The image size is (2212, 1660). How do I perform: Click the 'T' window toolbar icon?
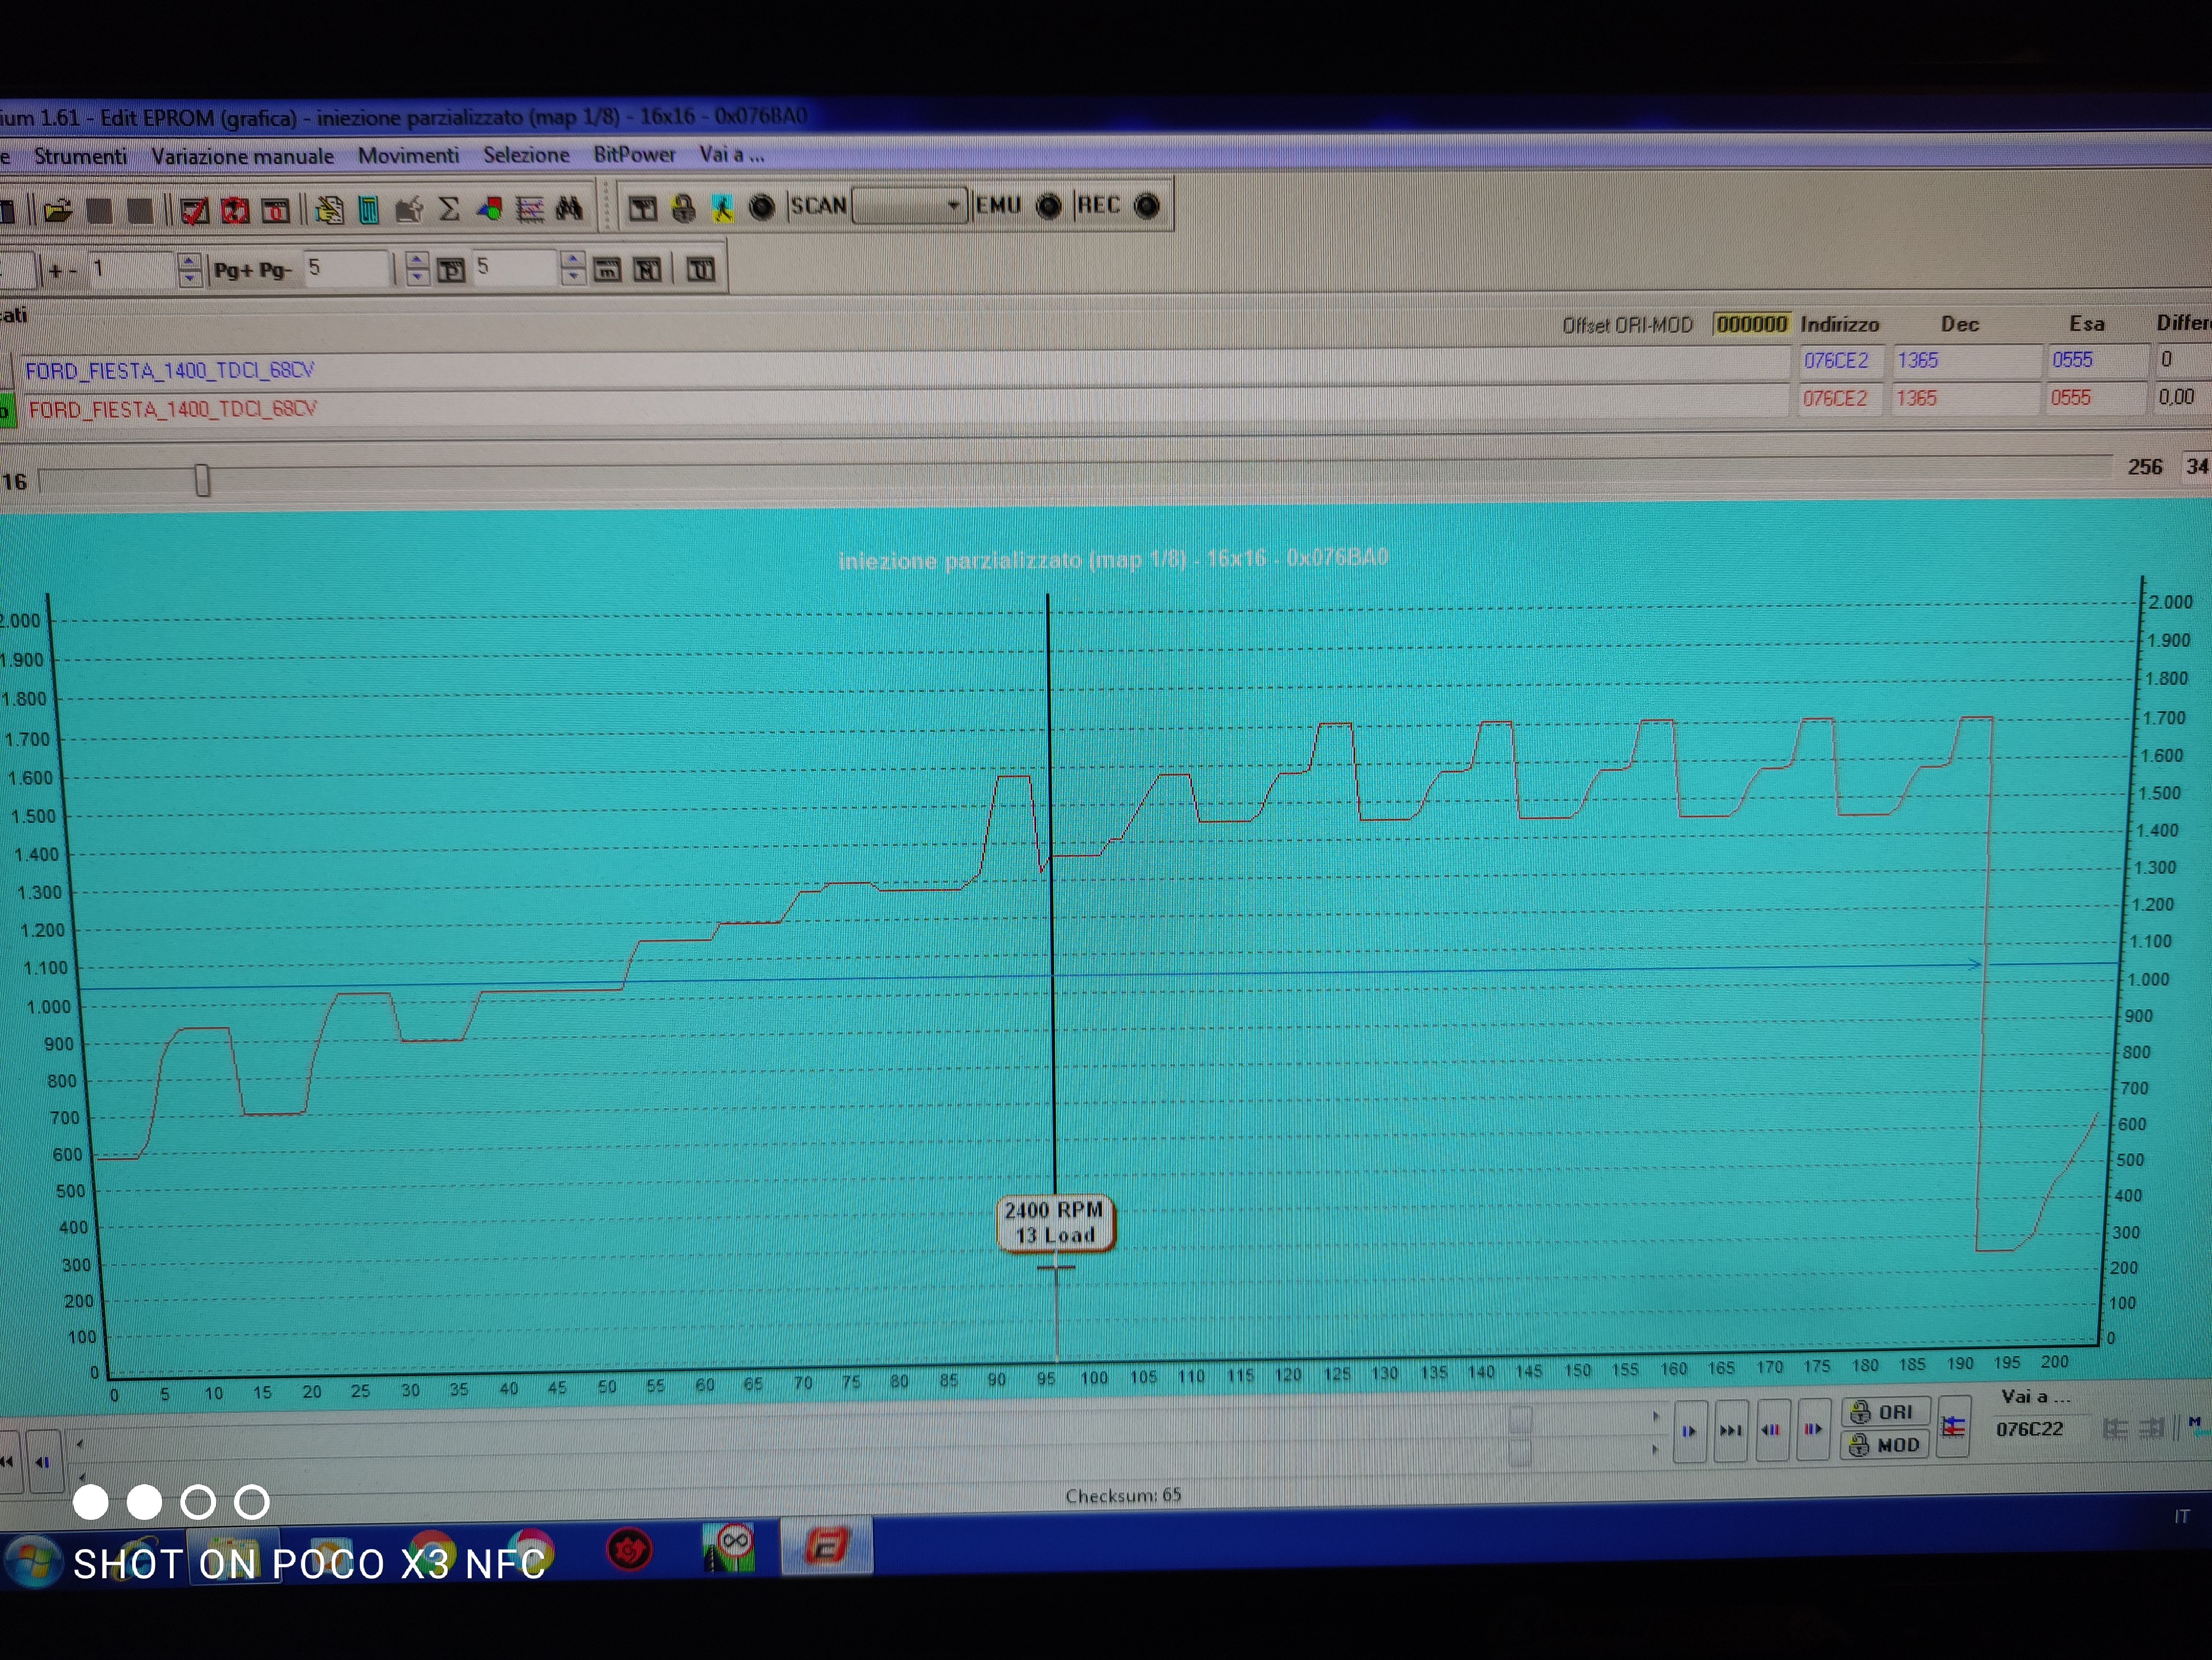click(643, 208)
